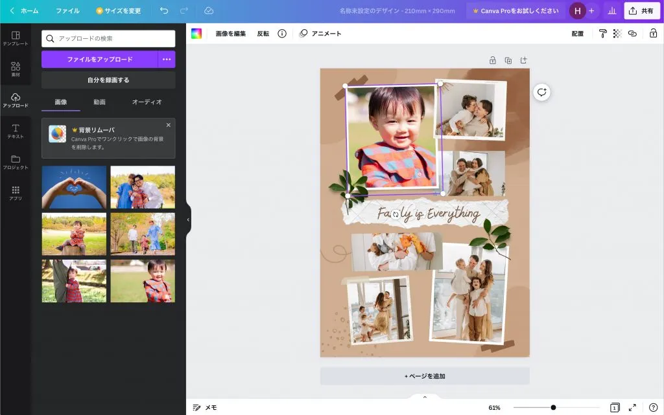
Task: Switch to the オーディオ tab
Action: tap(147, 102)
